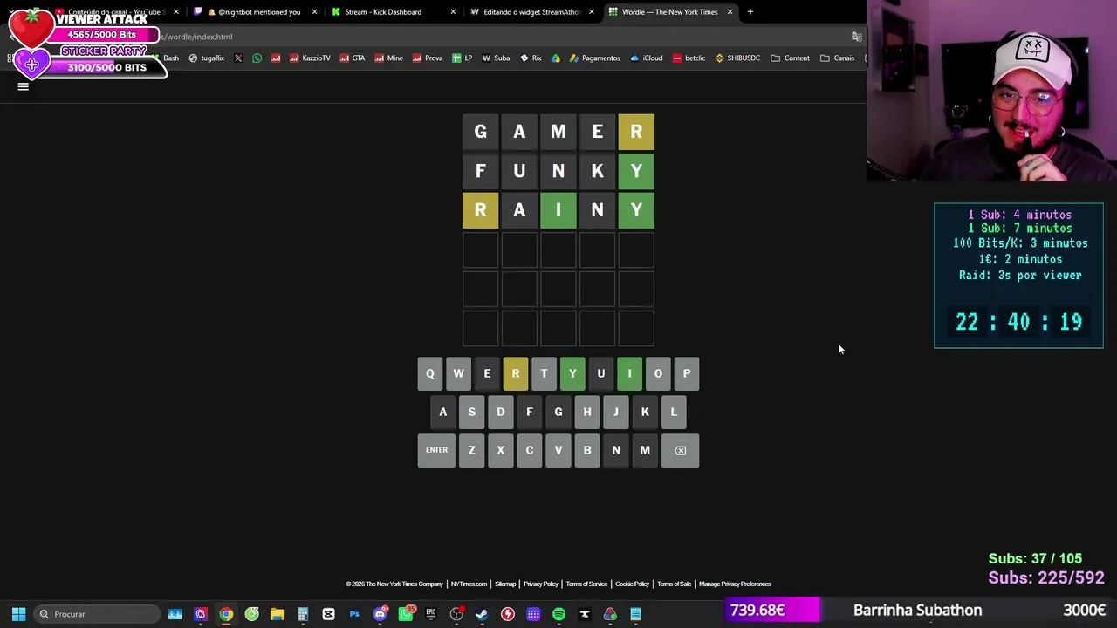The image size is (1117, 628).
Task: Open the Cookie Policy footer link
Action: 633,584
